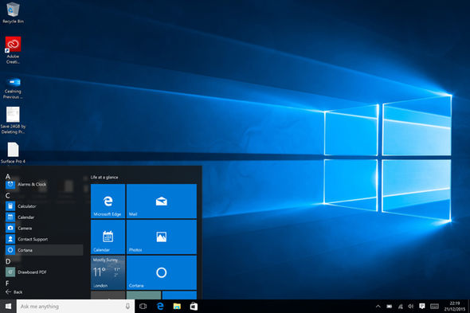Select the Save 24GB by Deleting file

coord(13,120)
